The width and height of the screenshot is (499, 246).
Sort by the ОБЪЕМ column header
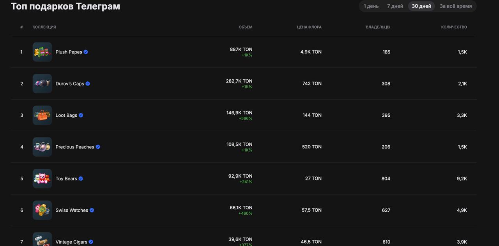coord(246,27)
